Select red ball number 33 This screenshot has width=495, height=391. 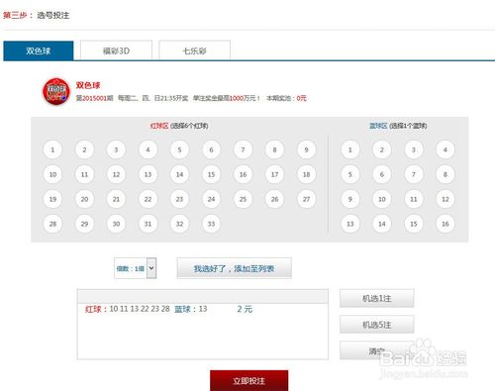[211, 224]
